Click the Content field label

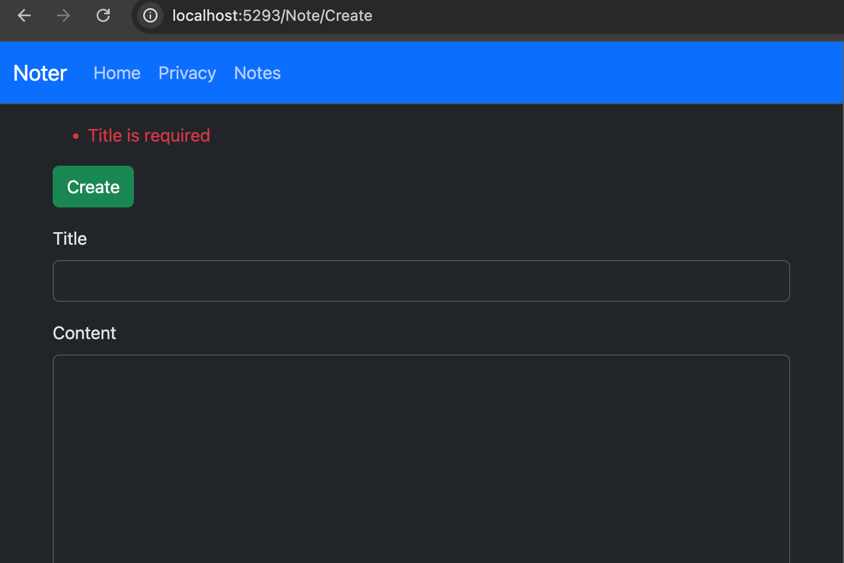pyautogui.click(x=85, y=333)
